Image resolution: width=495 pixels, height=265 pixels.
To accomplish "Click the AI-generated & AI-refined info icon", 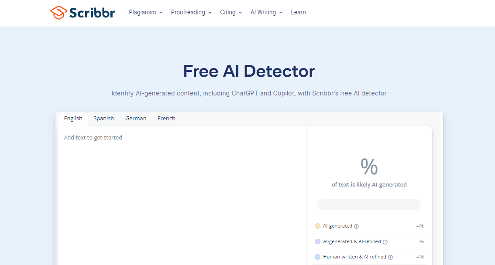I will tap(385, 241).
